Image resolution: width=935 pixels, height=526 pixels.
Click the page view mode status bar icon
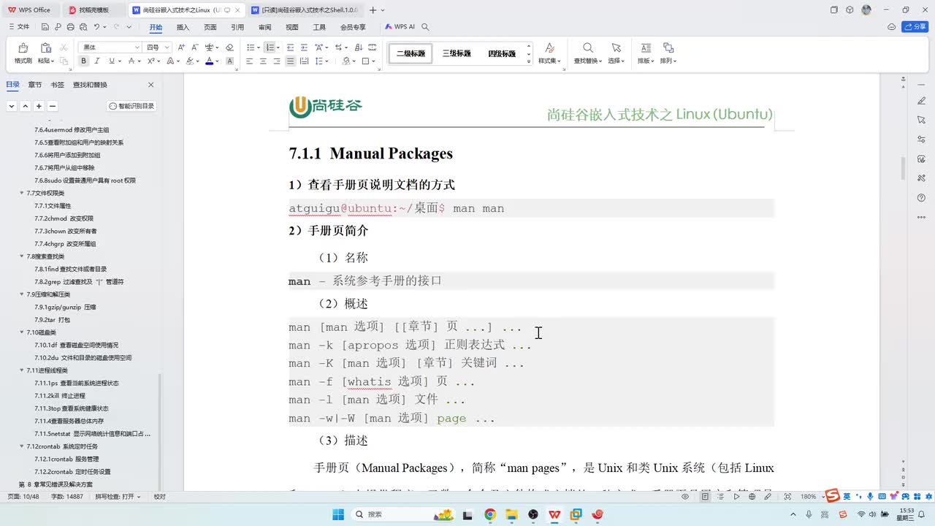click(705, 497)
